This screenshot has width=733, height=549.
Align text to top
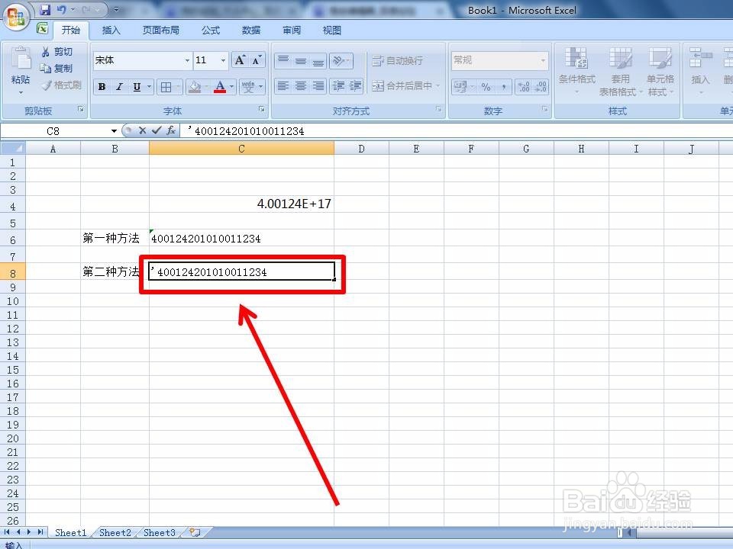pos(283,60)
